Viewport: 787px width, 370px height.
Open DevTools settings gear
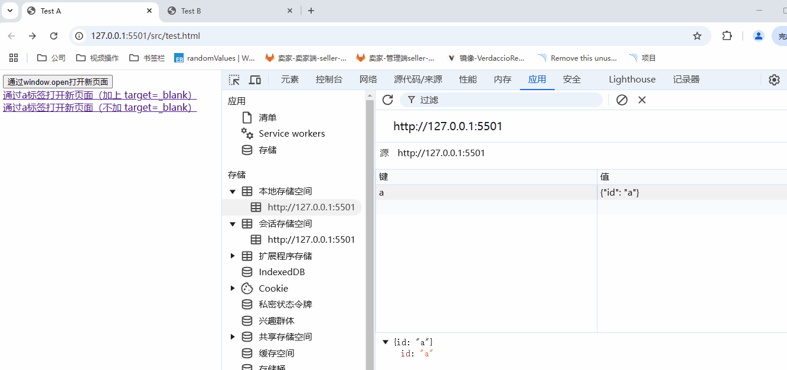tap(774, 80)
